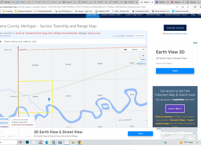Click Open in bottom banner ad
The height and width of the screenshot is (145, 201).
click(x=140, y=134)
